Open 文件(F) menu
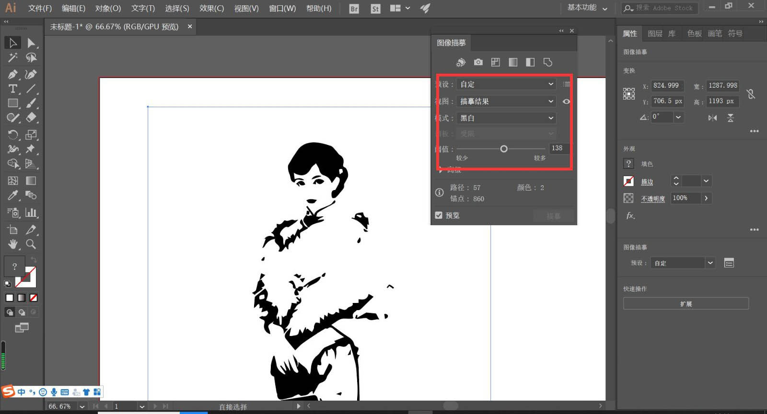The image size is (767, 414). (x=40, y=8)
